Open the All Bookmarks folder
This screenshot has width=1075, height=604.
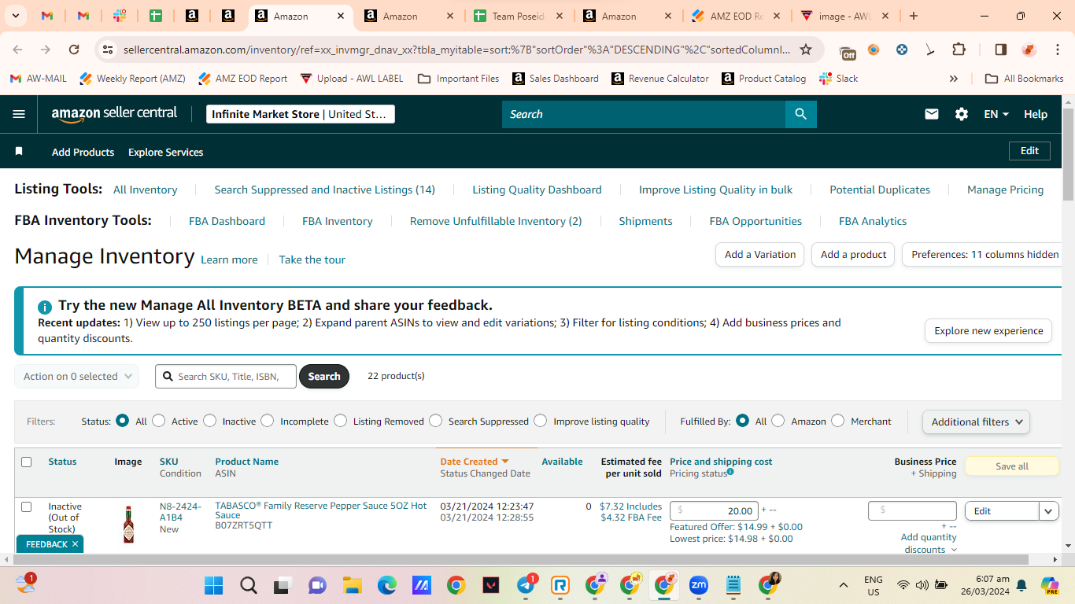pos(1025,79)
